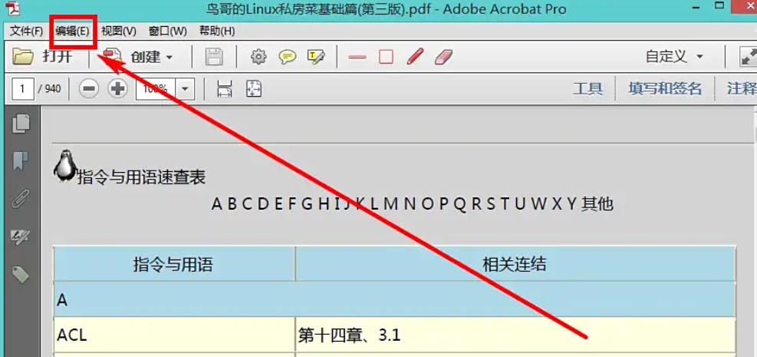The image size is (757, 357).
Task: Click index letter Y link
Action: point(572,204)
